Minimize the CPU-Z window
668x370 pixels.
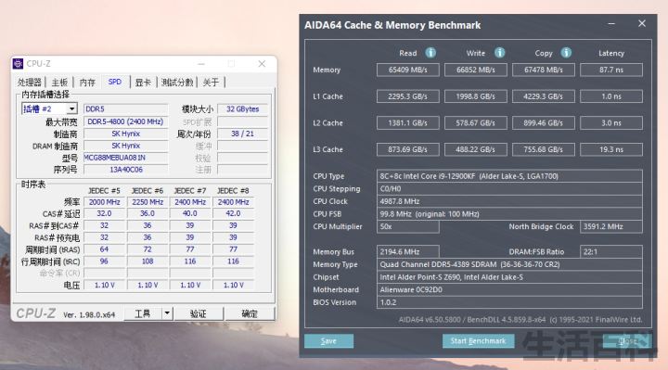coord(201,63)
